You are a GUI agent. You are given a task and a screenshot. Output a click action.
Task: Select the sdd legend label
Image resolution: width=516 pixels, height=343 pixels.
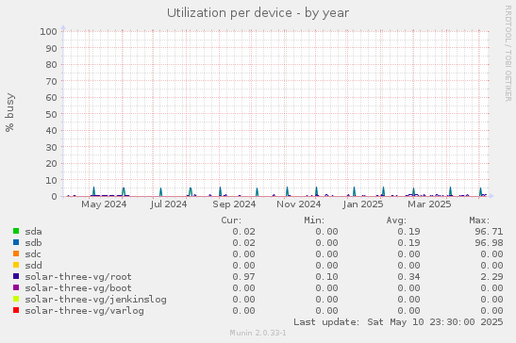[x=33, y=265]
